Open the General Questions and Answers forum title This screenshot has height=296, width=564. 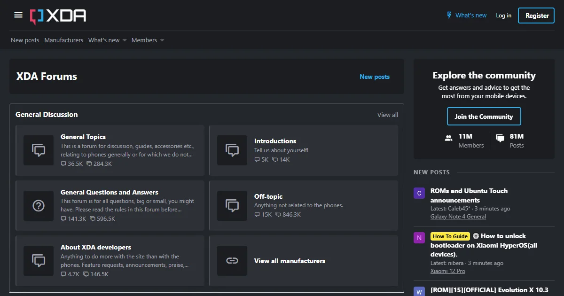coord(110,192)
